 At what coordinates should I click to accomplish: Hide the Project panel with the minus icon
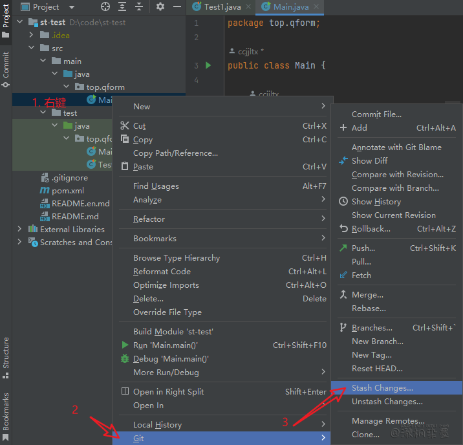(177, 7)
